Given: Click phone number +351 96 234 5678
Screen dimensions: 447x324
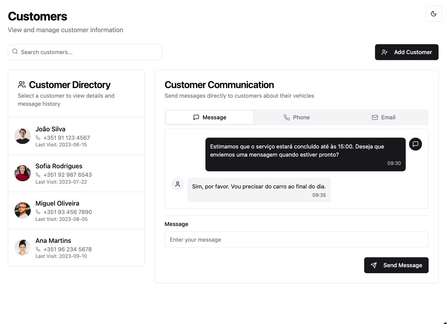Looking at the screenshot, I should (x=67, y=249).
